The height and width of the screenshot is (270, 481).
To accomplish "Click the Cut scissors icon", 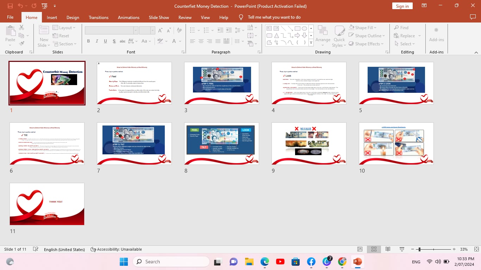I will click(x=21, y=27).
